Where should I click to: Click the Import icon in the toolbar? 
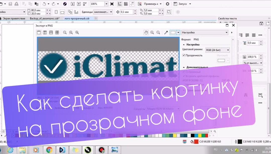73,4
